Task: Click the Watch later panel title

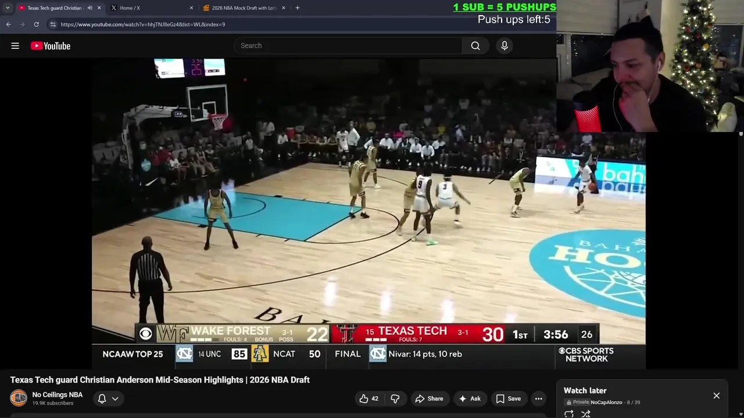Action: pos(585,391)
